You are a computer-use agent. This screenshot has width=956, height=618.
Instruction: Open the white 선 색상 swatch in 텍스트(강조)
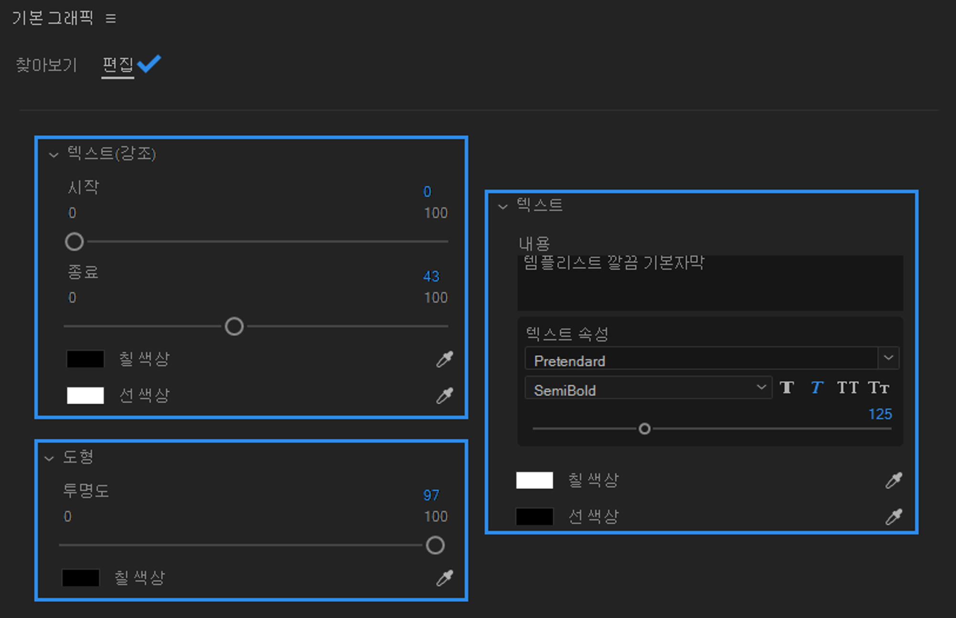tap(85, 396)
